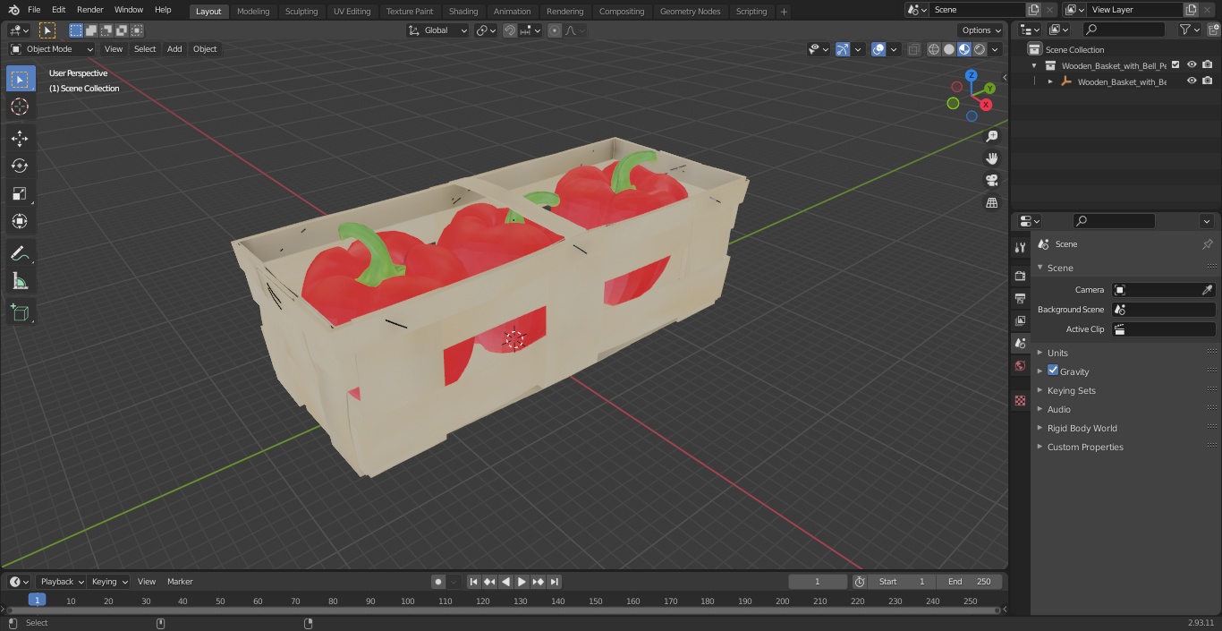The height and width of the screenshot is (631, 1222).
Task: Click the pan view hand icon
Action: pos(991,158)
